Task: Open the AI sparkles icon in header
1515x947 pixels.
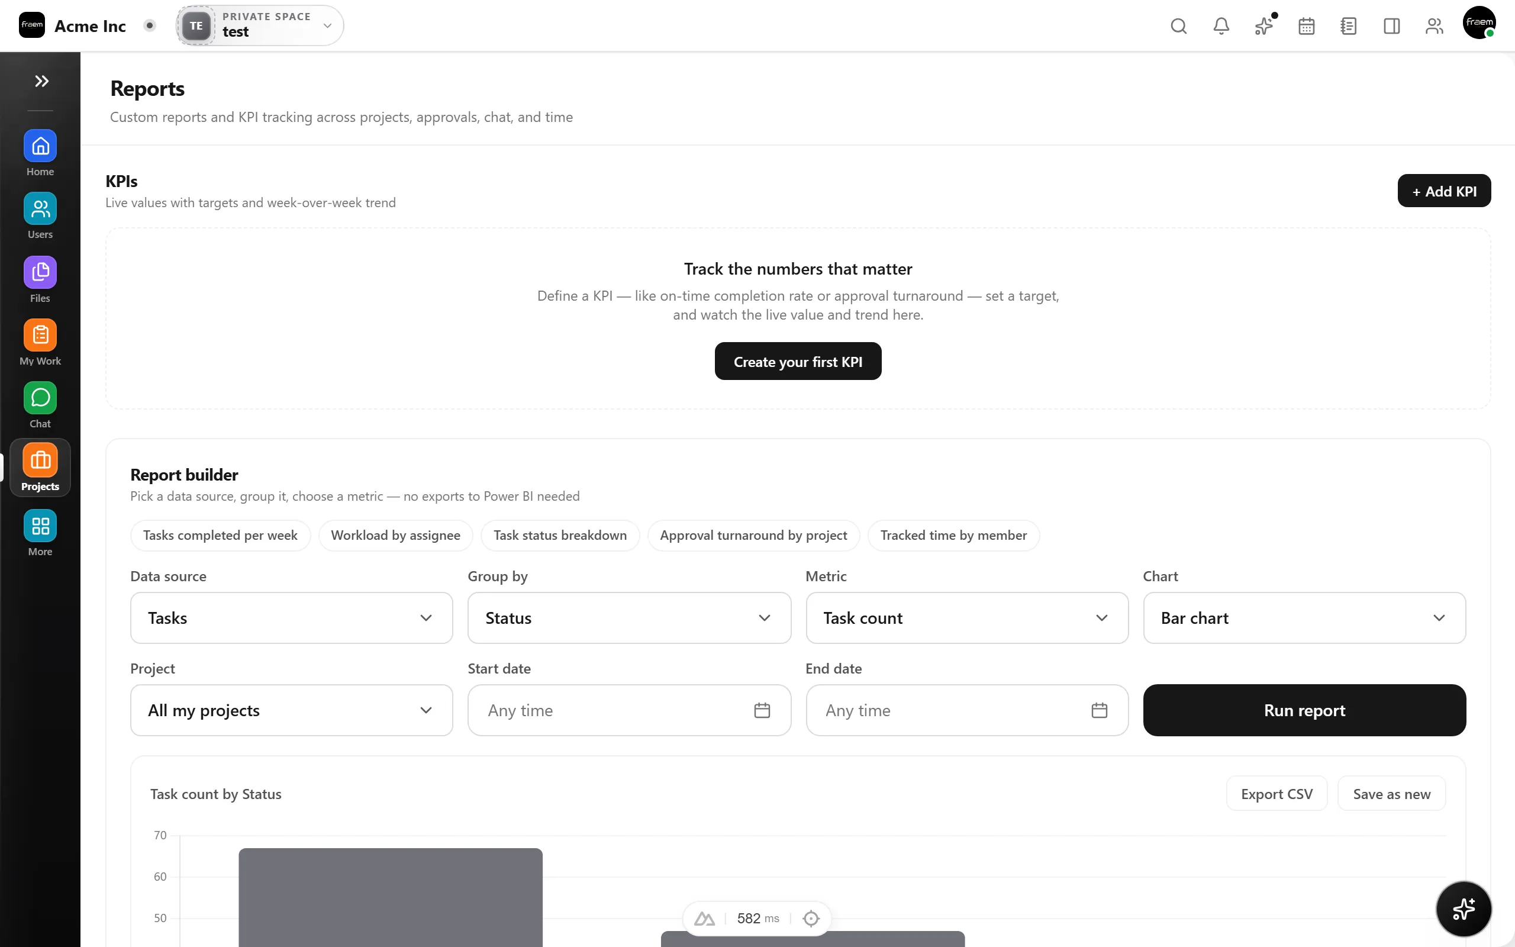Action: point(1264,25)
